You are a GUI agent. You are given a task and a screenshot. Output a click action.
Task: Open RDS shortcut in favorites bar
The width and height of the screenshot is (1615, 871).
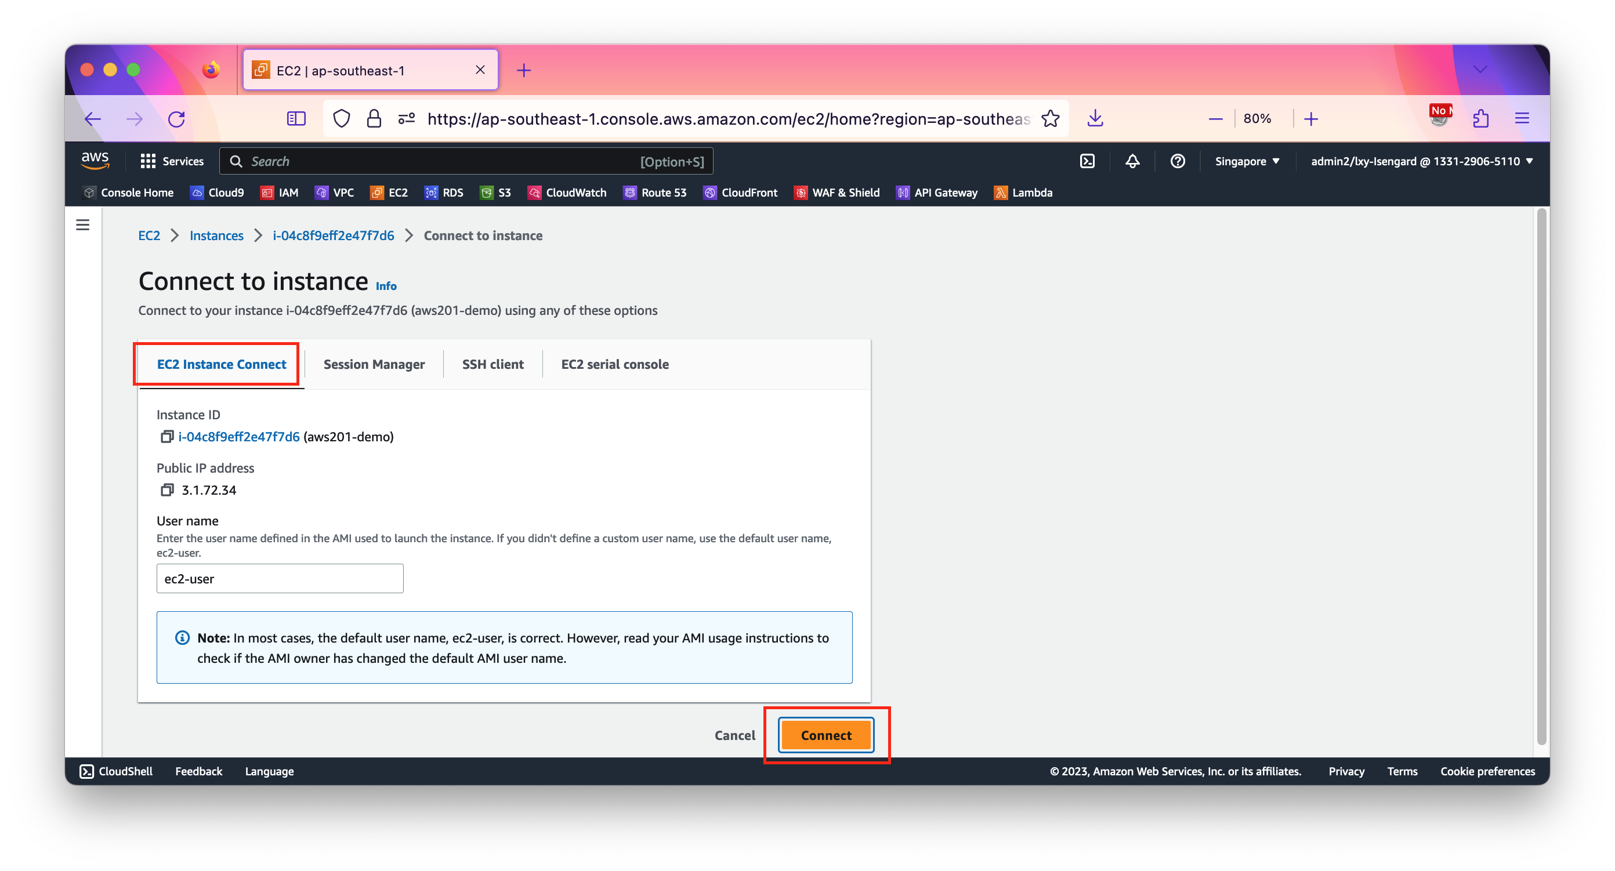(x=444, y=193)
